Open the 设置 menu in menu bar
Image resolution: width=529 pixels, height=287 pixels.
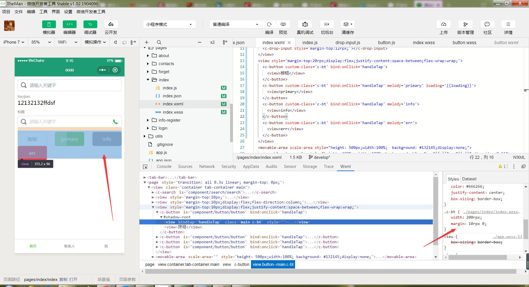tap(68, 12)
